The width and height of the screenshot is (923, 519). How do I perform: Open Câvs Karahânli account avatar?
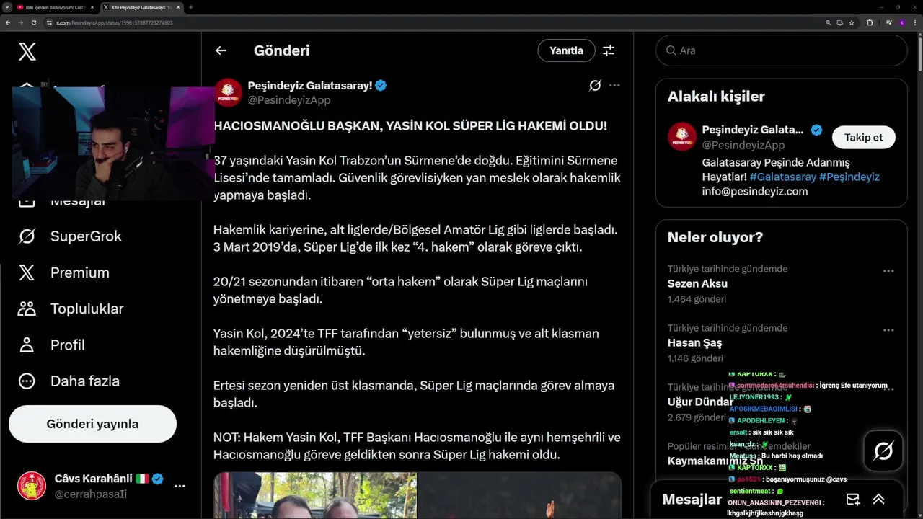tap(32, 486)
